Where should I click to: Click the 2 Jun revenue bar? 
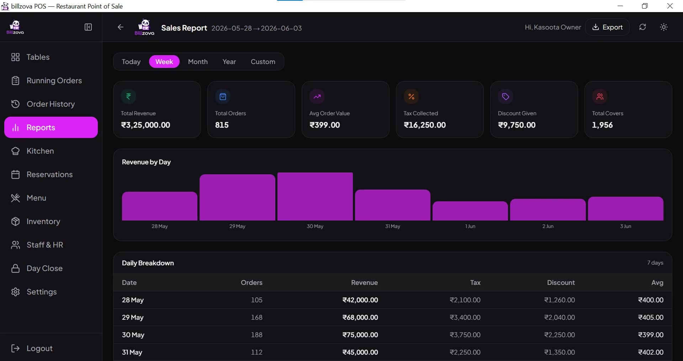[548, 210]
